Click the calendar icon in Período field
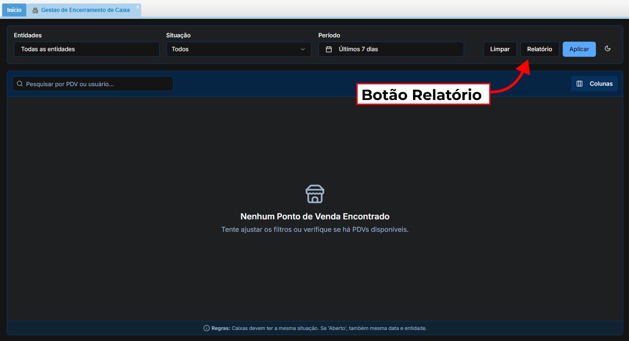Viewport: 629px width, 341px height. tap(329, 49)
